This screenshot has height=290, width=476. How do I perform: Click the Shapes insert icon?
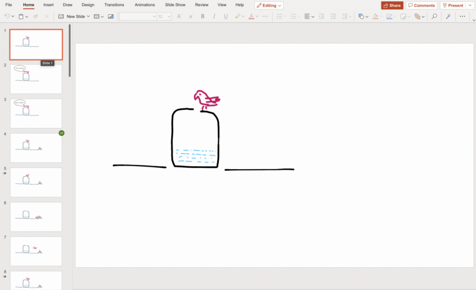[x=361, y=17]
